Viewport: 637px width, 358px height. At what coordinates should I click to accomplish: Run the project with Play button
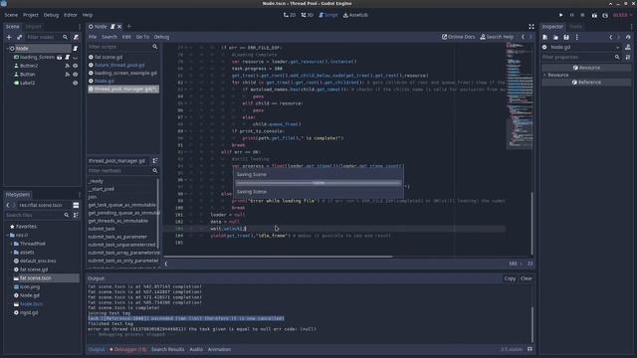pos(561,15)
